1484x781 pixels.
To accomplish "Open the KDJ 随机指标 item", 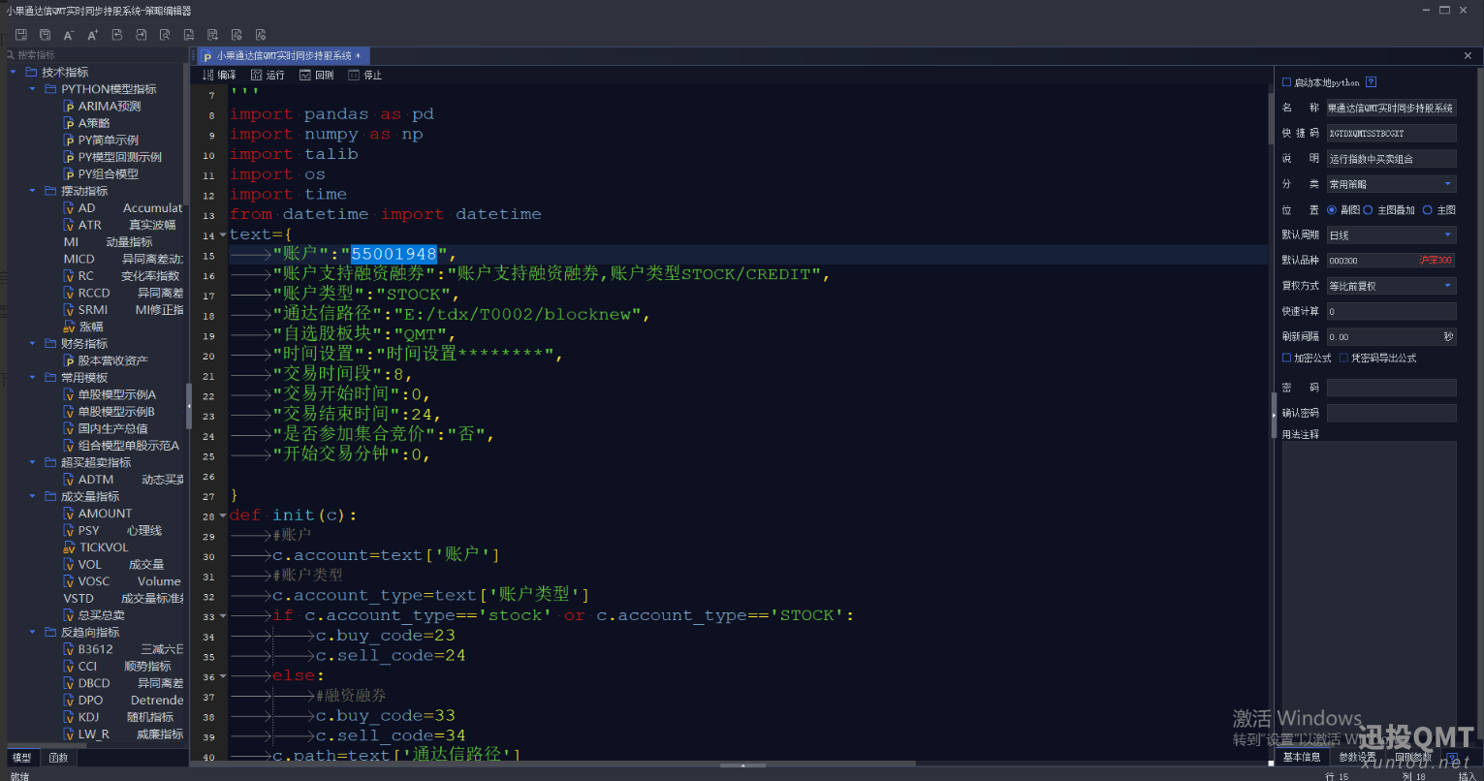I will pyautogui.click(x=118, y=717).
